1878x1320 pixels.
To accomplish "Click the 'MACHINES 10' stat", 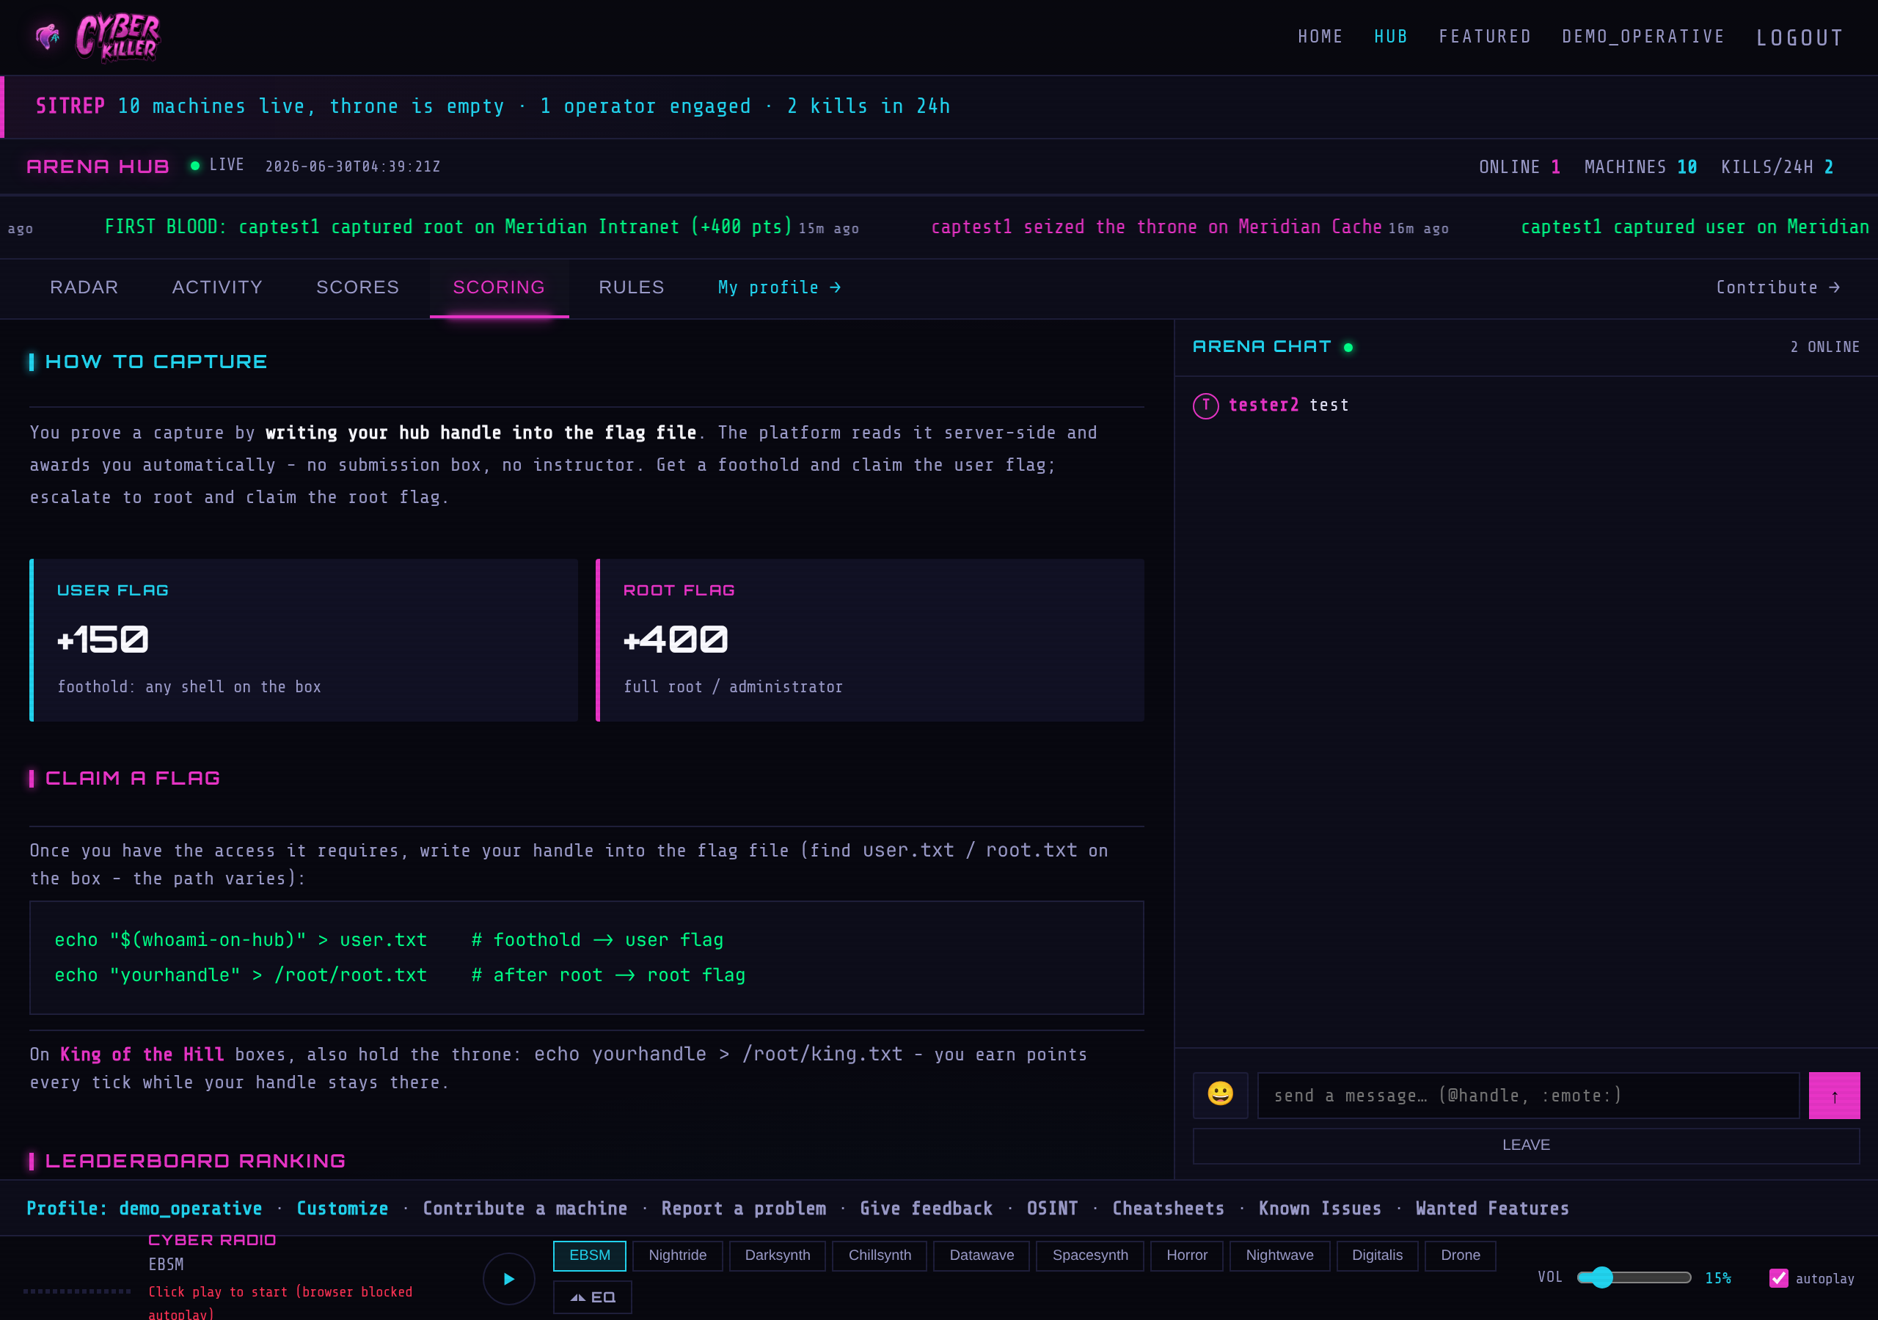I will 1640,167.
